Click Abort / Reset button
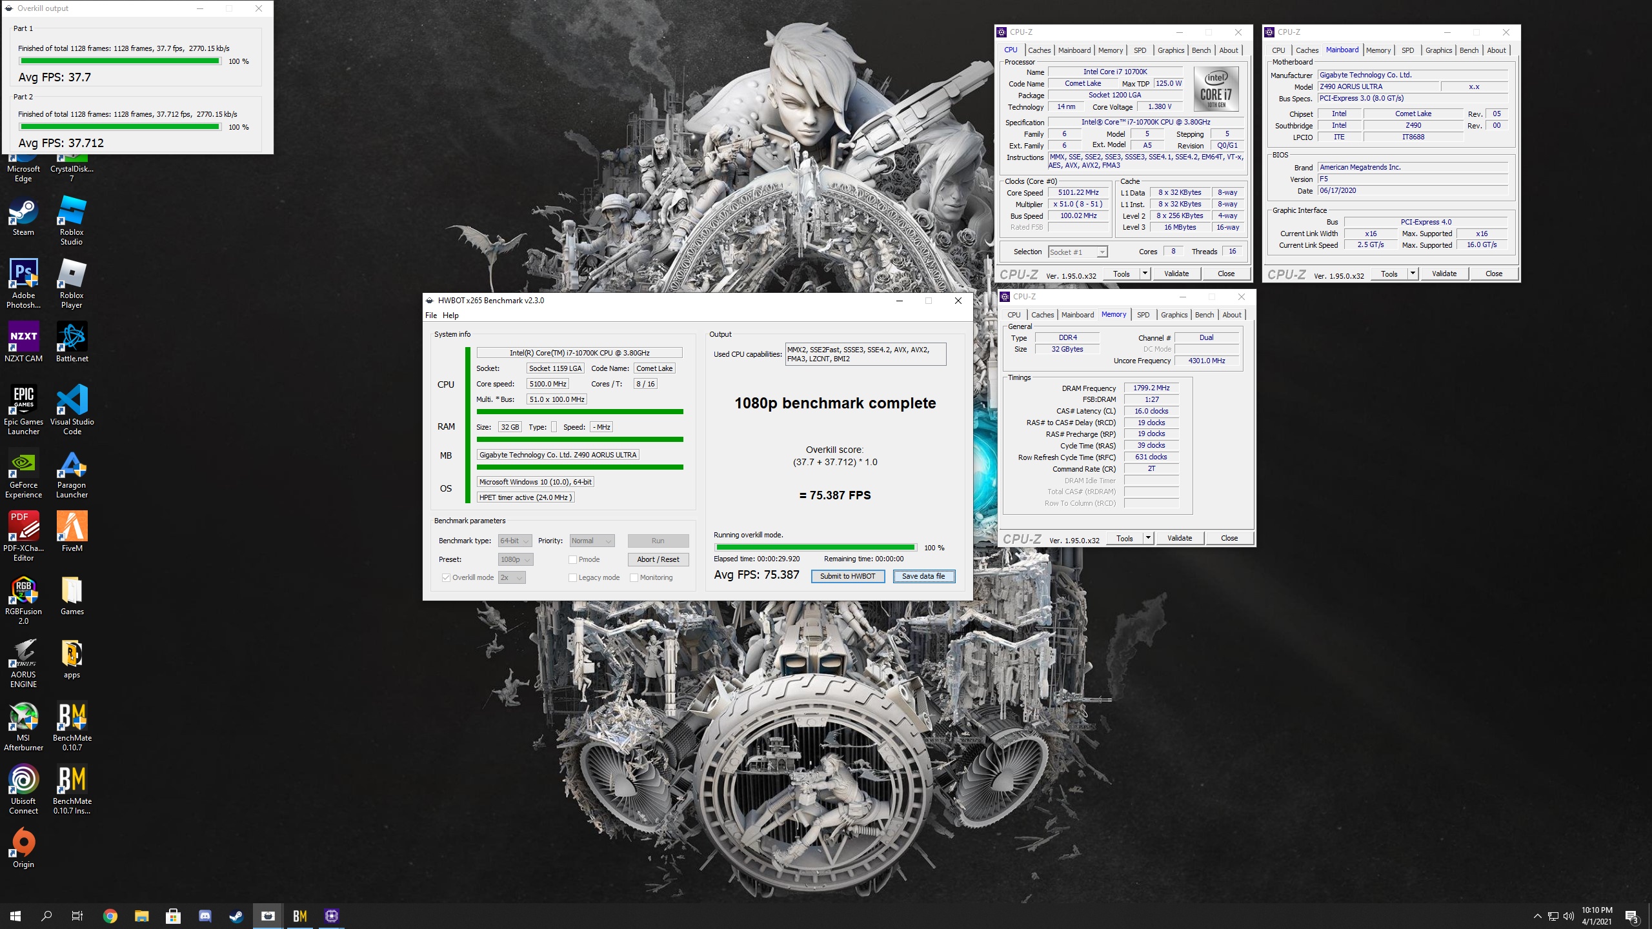The image size is (1652, 929). [658, 559]
